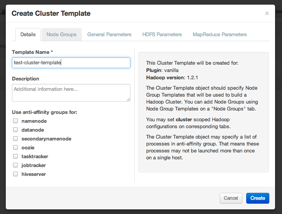Check the tasktracker checkbox
The image size is (282, 214).
click(15, 156)
